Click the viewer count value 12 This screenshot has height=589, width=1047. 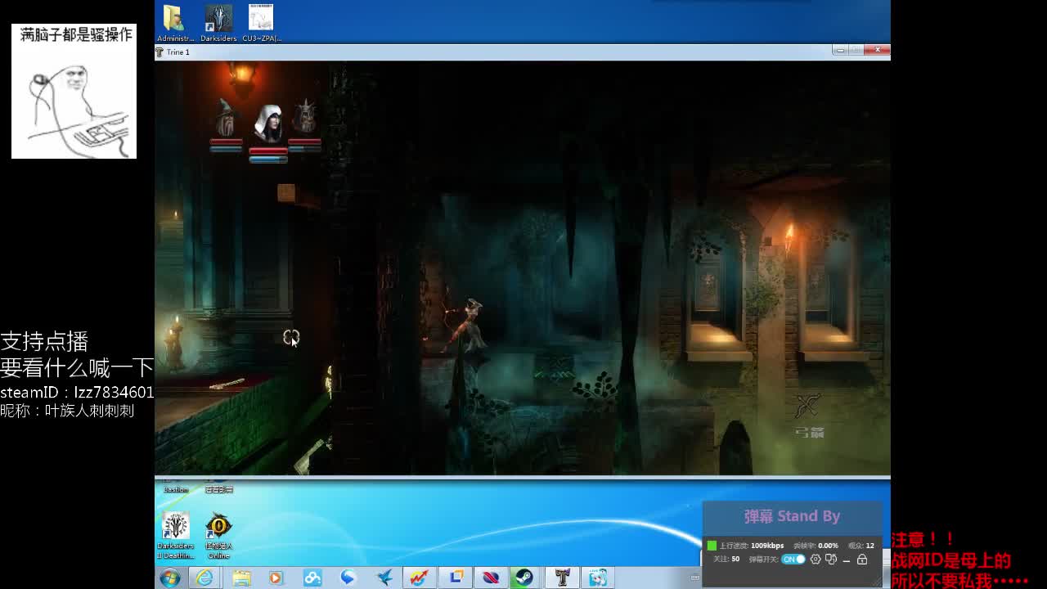pyautogui.click(x=870, y=546)
